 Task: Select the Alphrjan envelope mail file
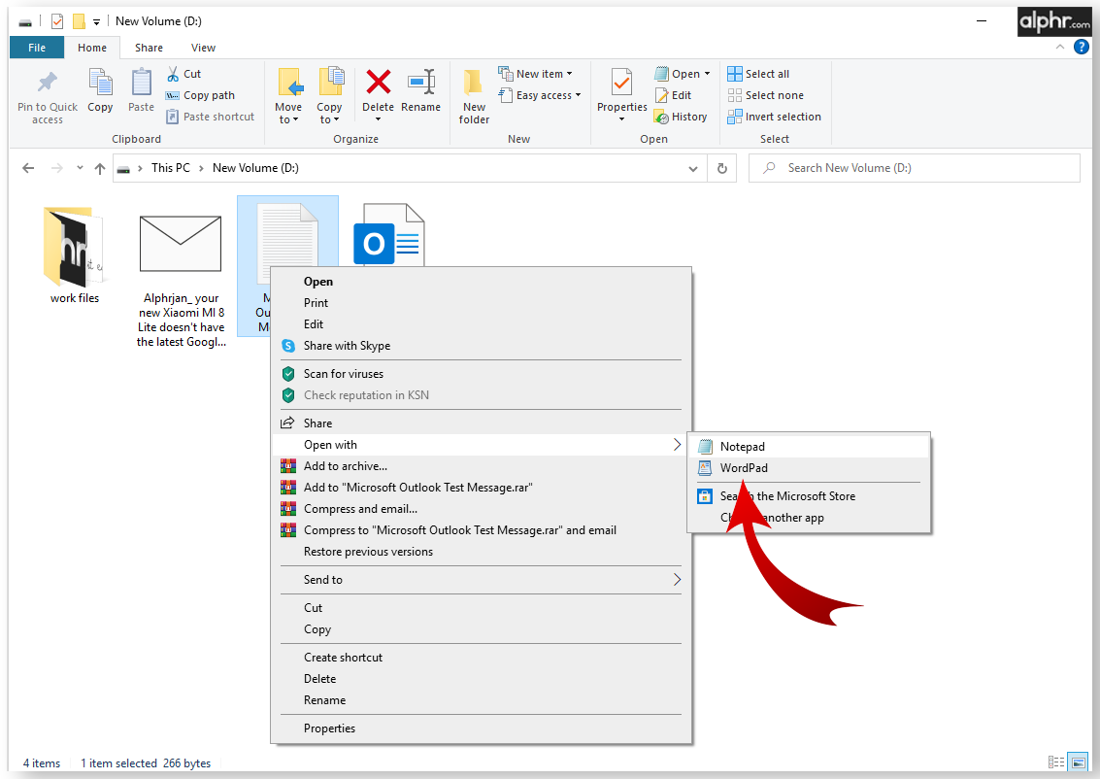coord(181,281)
